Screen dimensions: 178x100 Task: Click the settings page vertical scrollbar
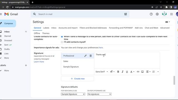[x=174, y=80]
